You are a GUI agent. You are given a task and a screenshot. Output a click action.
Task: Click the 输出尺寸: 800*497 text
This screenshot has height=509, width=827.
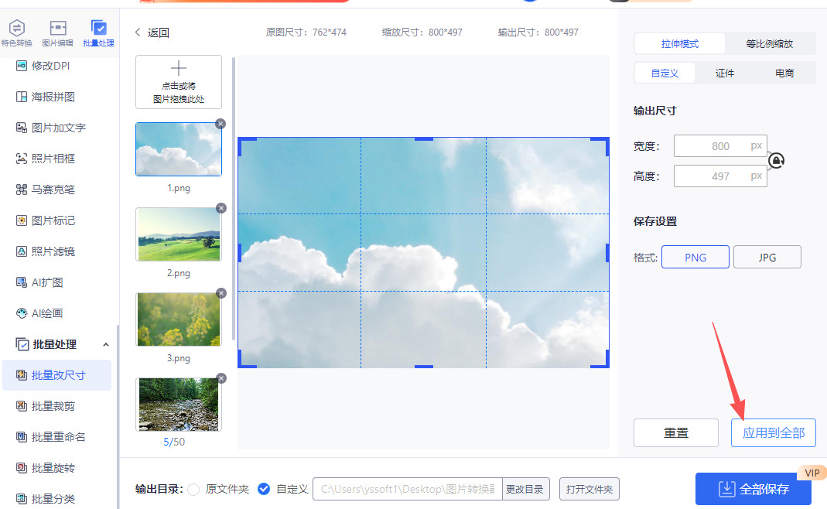coord(538,32)
